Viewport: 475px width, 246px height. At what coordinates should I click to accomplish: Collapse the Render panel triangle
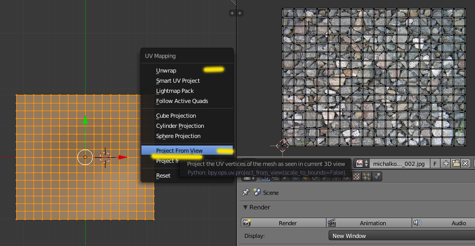[245, 207]
